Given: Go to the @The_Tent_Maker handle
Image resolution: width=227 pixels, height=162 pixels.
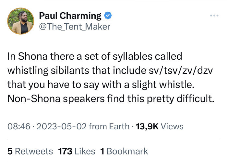Looking at the screenshot, I should coord(75,27).
